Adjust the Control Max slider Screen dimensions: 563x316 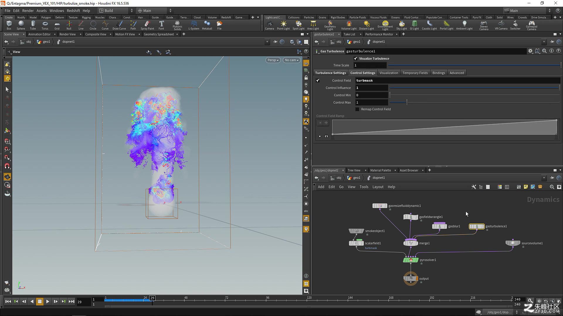click(x=474, y=102)
